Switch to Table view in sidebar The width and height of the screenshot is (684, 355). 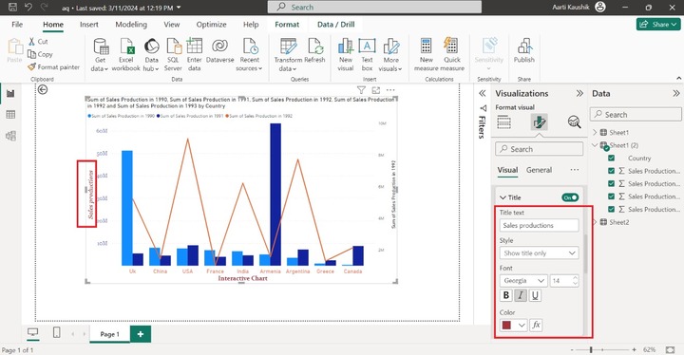coord(10,115)
